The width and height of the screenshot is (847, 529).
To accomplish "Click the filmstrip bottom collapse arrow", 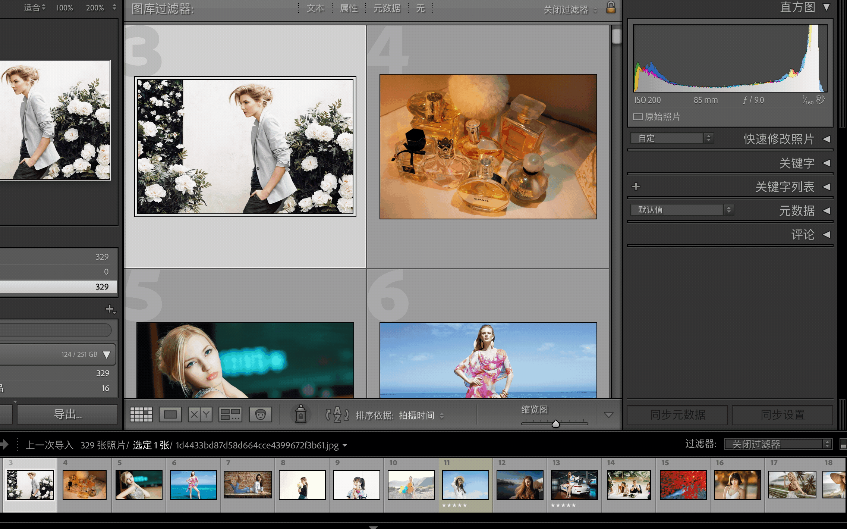I will point(373,527).
